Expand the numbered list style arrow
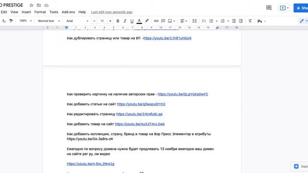The image size is (308, 173). click(228, 21)
